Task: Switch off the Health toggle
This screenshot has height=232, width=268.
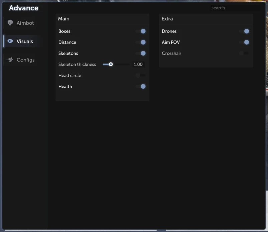Action: pyautogui.click(x=141, y=86)
